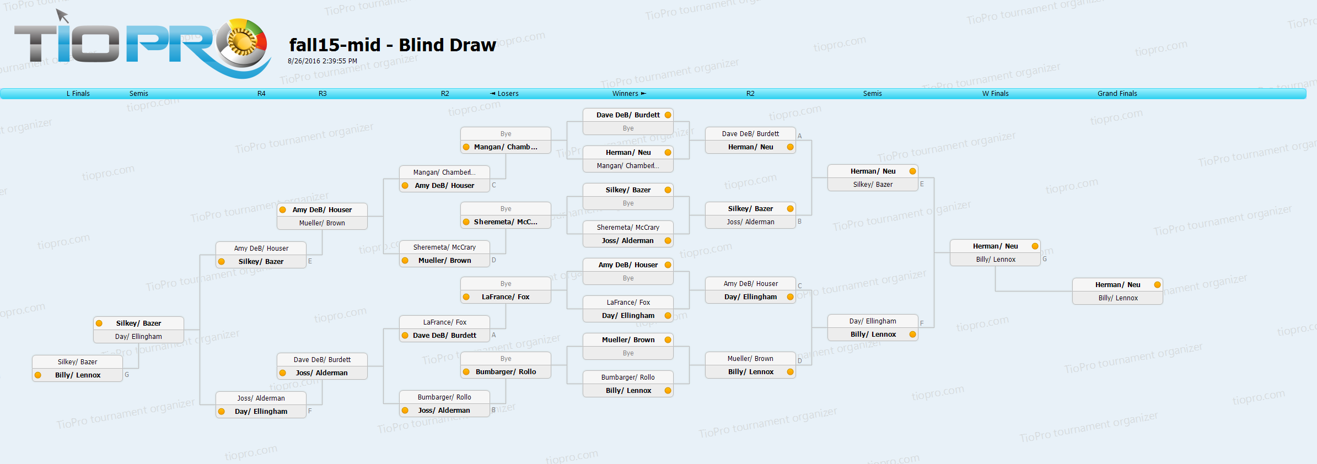Click the Bye slot above bold Mangan/ Chamb...
The height and width of the screenshot is (464, 1317).
(x=506, y=134)
